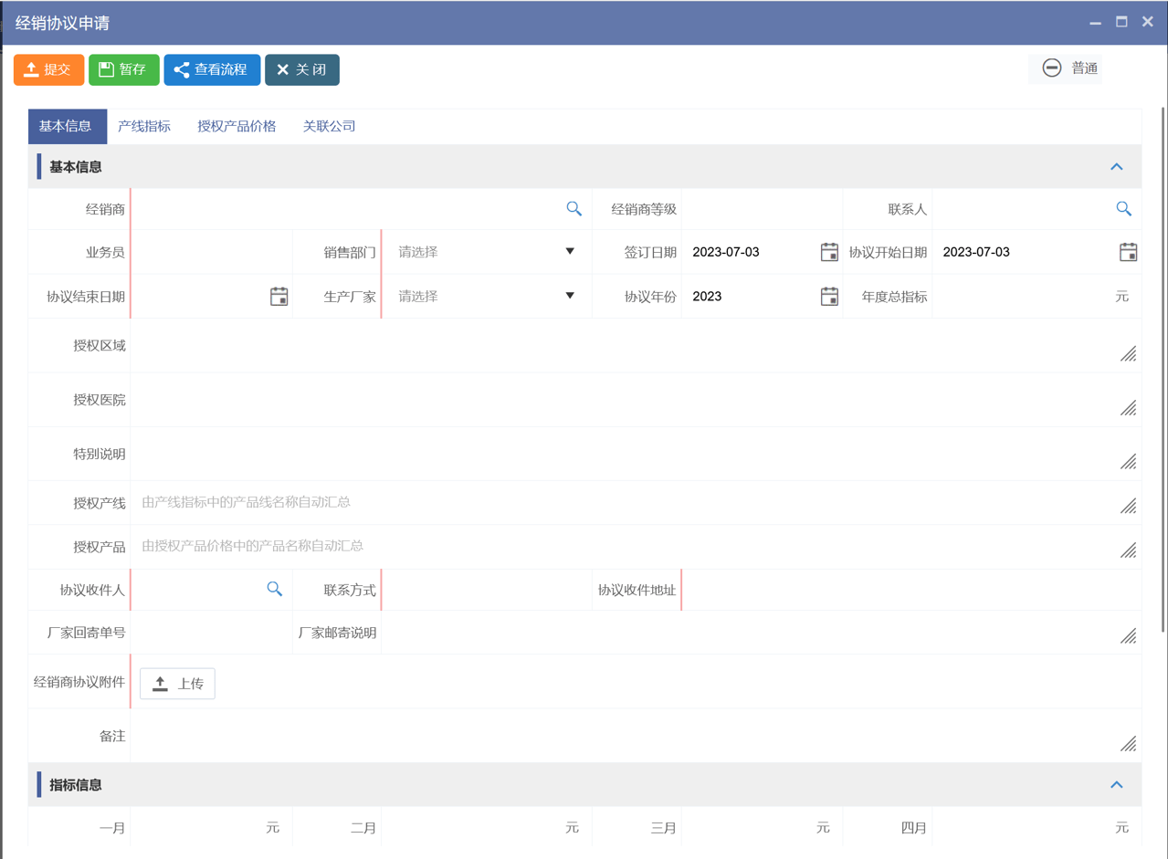This screenshot has width=1168, height=859.
Task: Click the 年度总指标 input field
Action: (x=1021, y=297)
